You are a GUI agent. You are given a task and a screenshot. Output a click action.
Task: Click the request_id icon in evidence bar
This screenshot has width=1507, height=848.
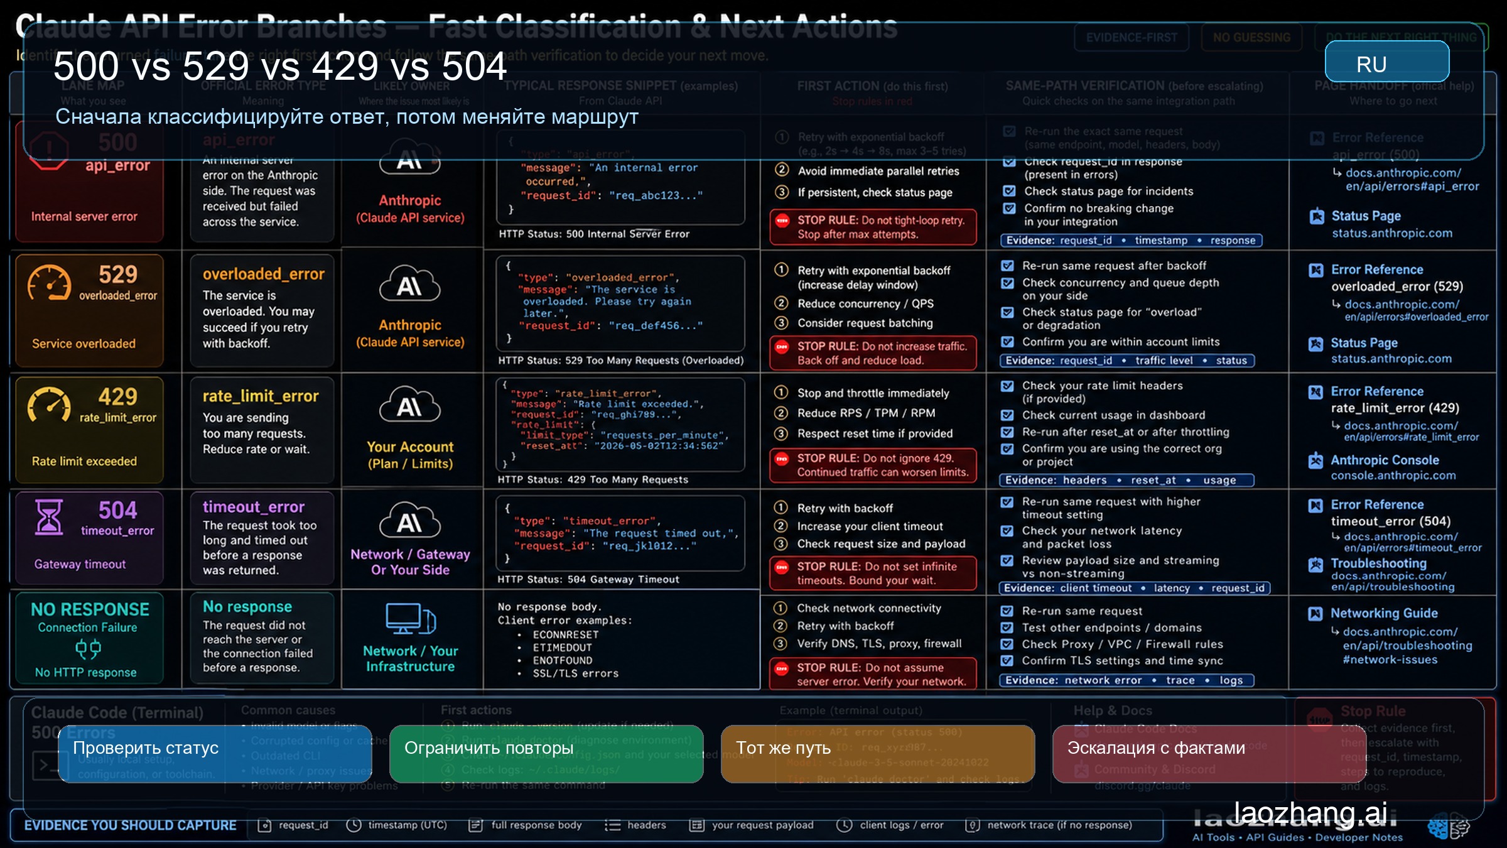tap(265, 825)
